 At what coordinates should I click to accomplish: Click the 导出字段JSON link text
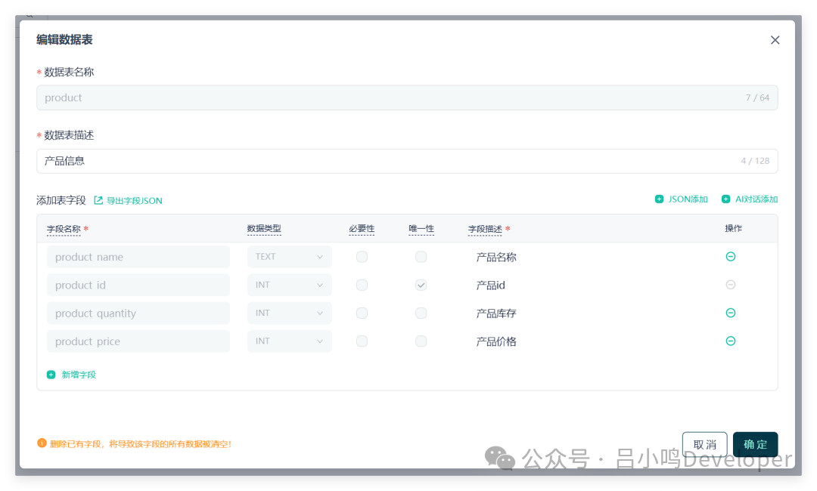click(135, 201)
